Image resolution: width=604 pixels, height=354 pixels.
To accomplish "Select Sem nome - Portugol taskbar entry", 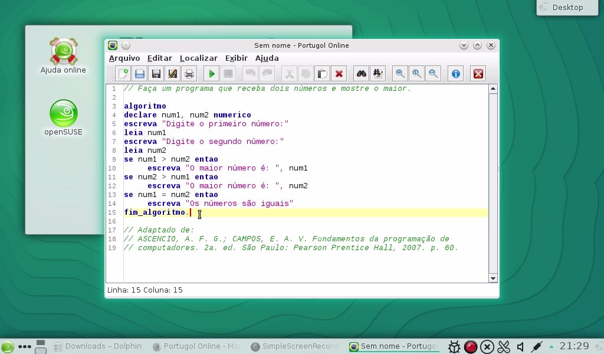I will pos(393,346).
